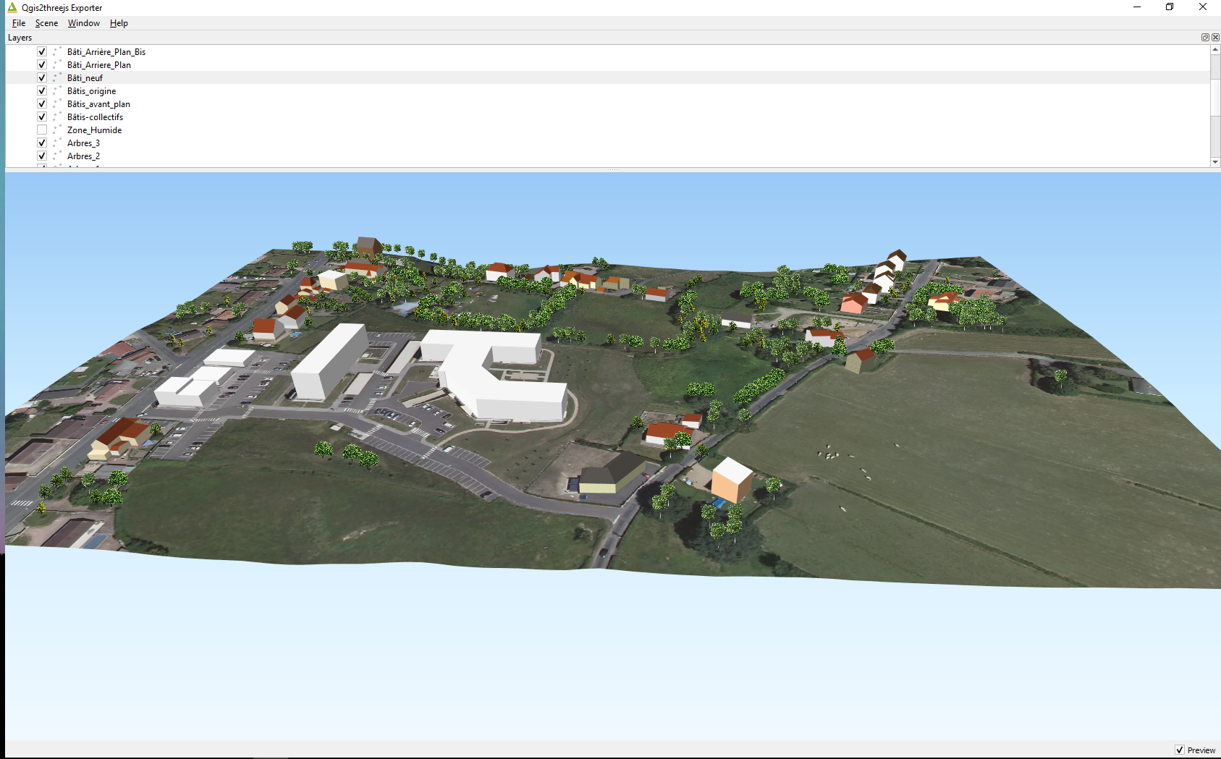Screen dimensions: 1221x759
Task: Uncheck the Bâti_Arriere_Plan layer checkbox
Action: (42, 65)
